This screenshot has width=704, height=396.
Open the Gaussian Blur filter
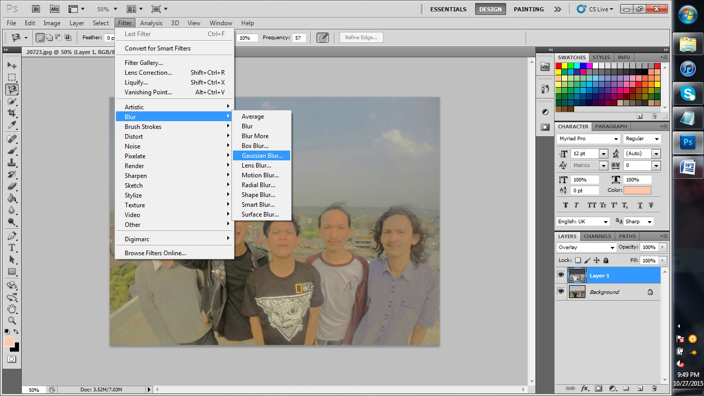point(262,155)
